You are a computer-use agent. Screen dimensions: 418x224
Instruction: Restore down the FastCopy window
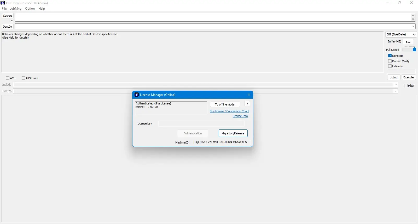[399, 3]
